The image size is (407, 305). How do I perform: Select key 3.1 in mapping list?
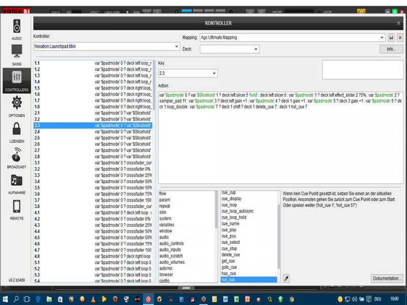tap(37, 163)
